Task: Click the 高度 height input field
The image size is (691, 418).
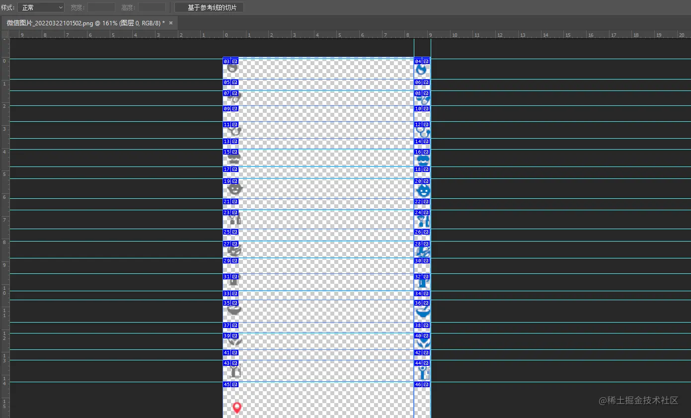Action: pos(152,7)
